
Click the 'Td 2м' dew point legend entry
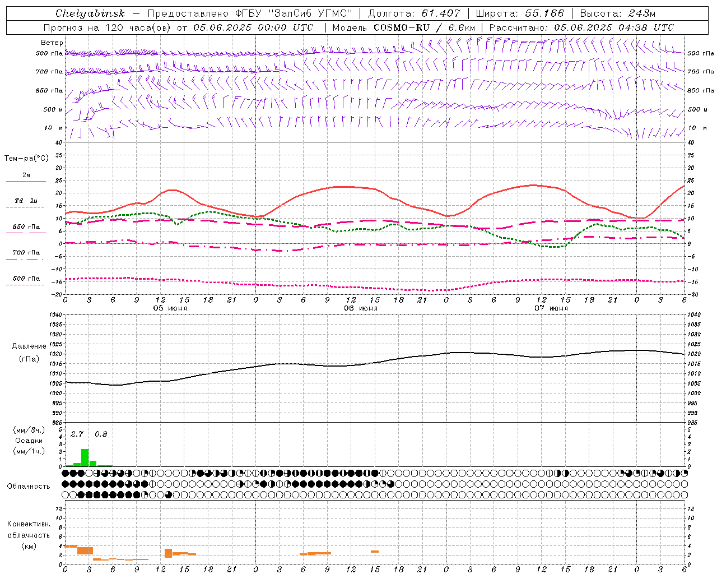coord(26,201)
